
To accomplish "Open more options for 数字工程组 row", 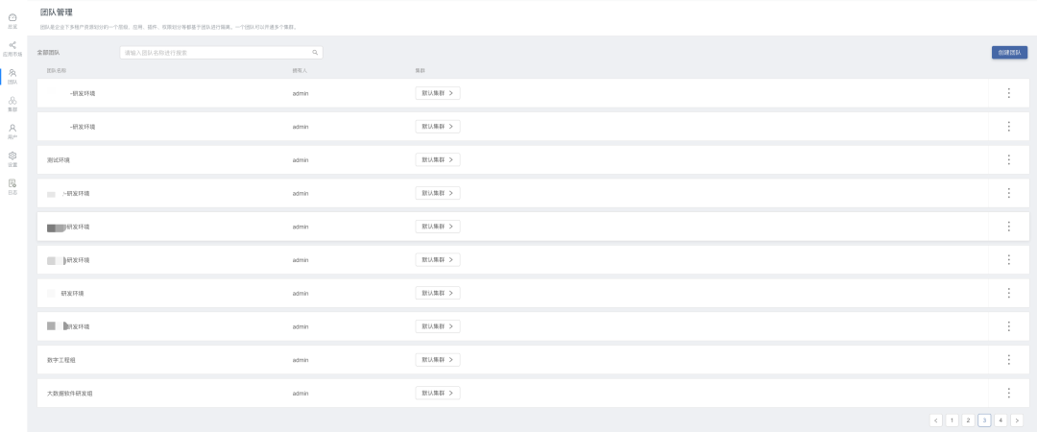I will click(x=1008, y=360).
